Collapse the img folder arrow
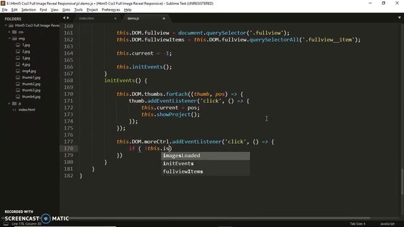This screenshot has height=227, width=404. click(x=9, y=38)
